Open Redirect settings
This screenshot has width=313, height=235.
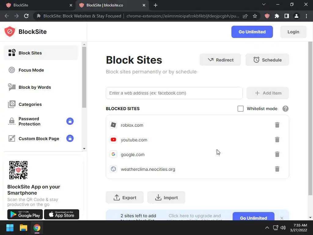(220, 60)
